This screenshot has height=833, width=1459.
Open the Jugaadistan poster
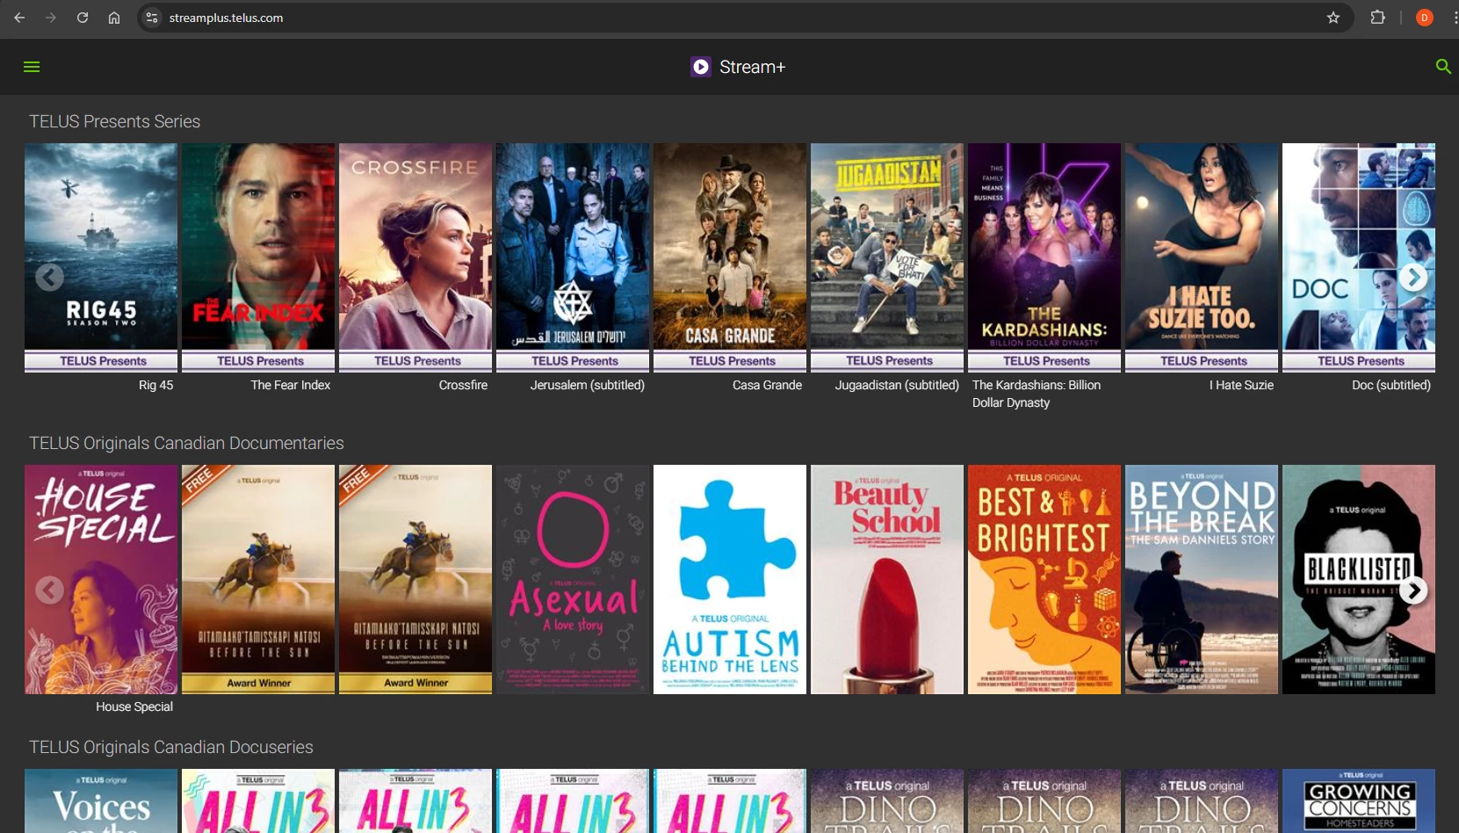click(887, 257)
